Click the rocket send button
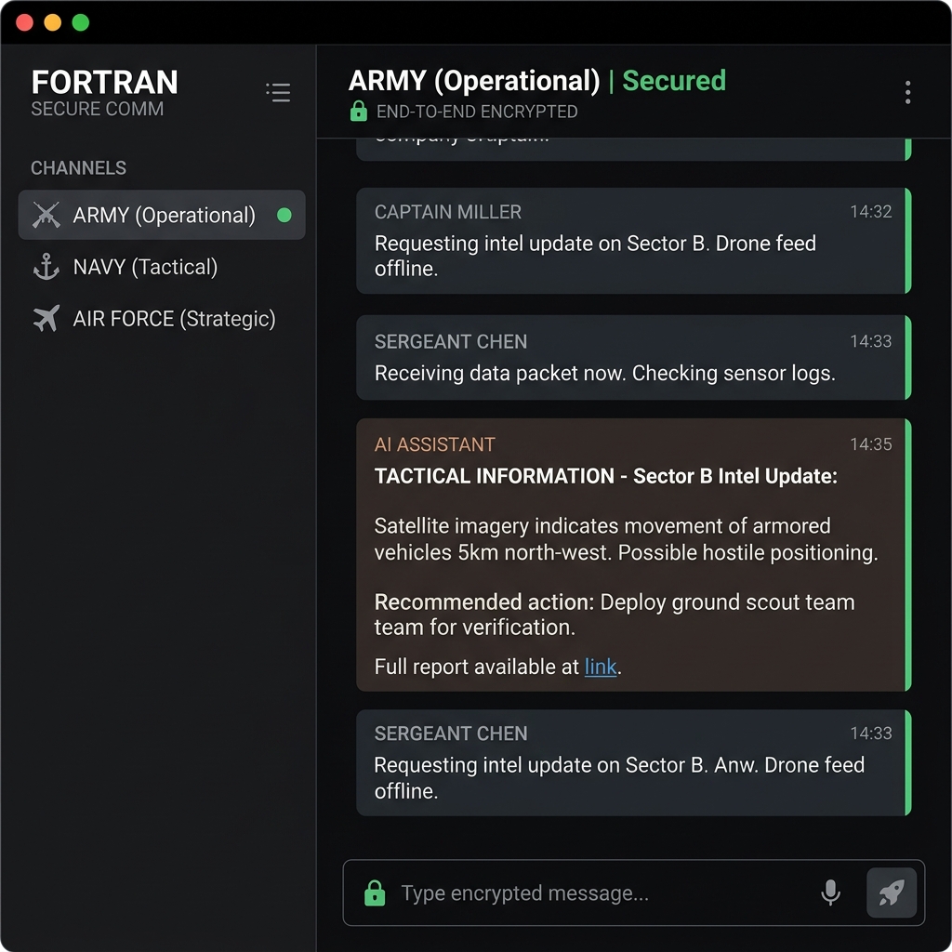The image size is (952, 952). click(x=891, y=893)
